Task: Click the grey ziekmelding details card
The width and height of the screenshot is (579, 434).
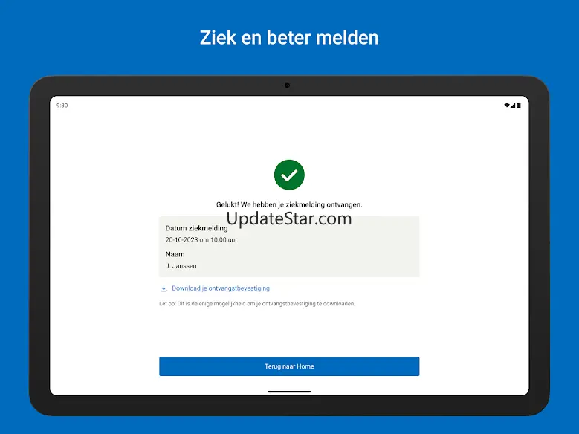Action: (x=289, y=247)
